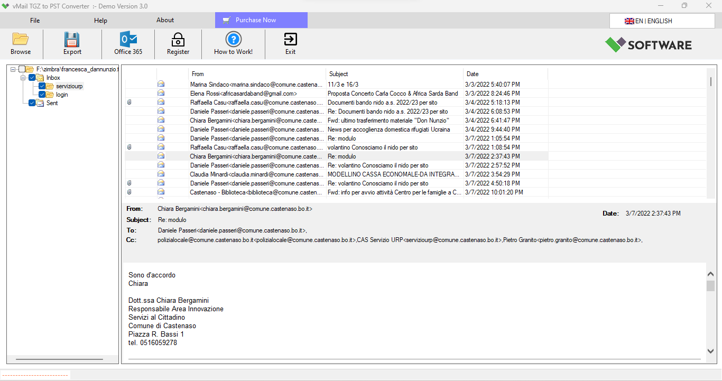722x381 pixels.
Task: Toggle the login folder checkbox
Action: pos(42,95)
